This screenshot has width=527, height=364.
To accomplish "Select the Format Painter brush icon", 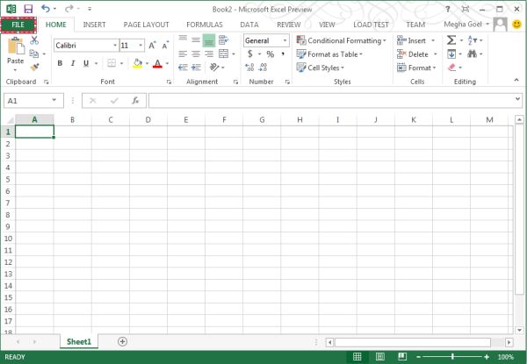I will pyautogui.click(x=34, y=67).
